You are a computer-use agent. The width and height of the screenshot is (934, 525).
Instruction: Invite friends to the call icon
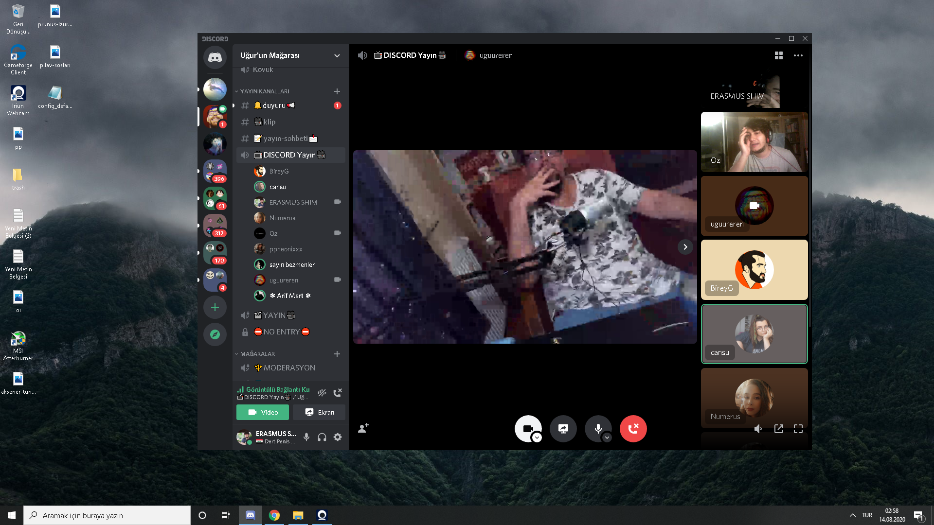tap(363, 428)
